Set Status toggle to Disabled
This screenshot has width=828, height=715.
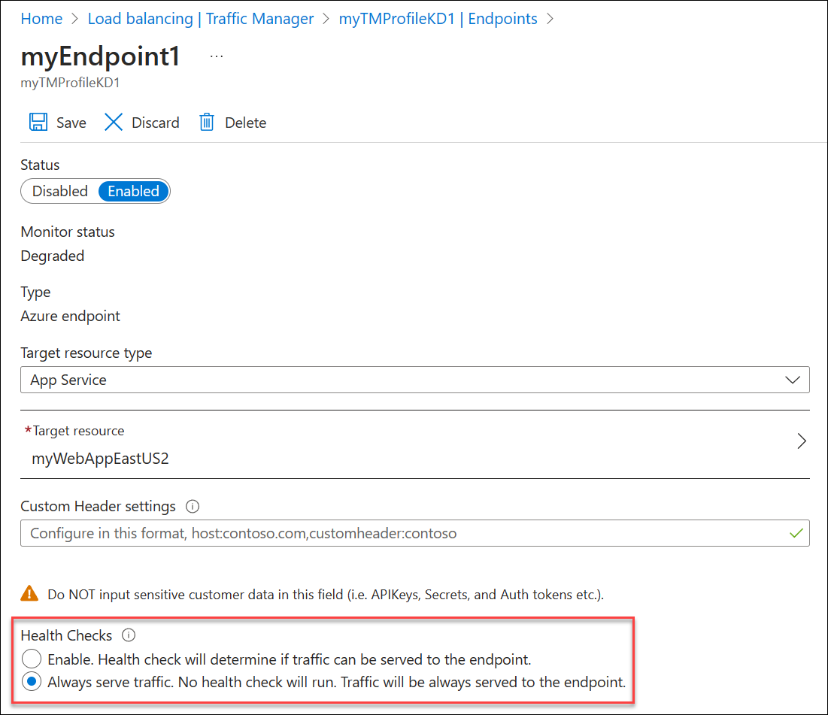pyautogui.click(x=59, y=191)
